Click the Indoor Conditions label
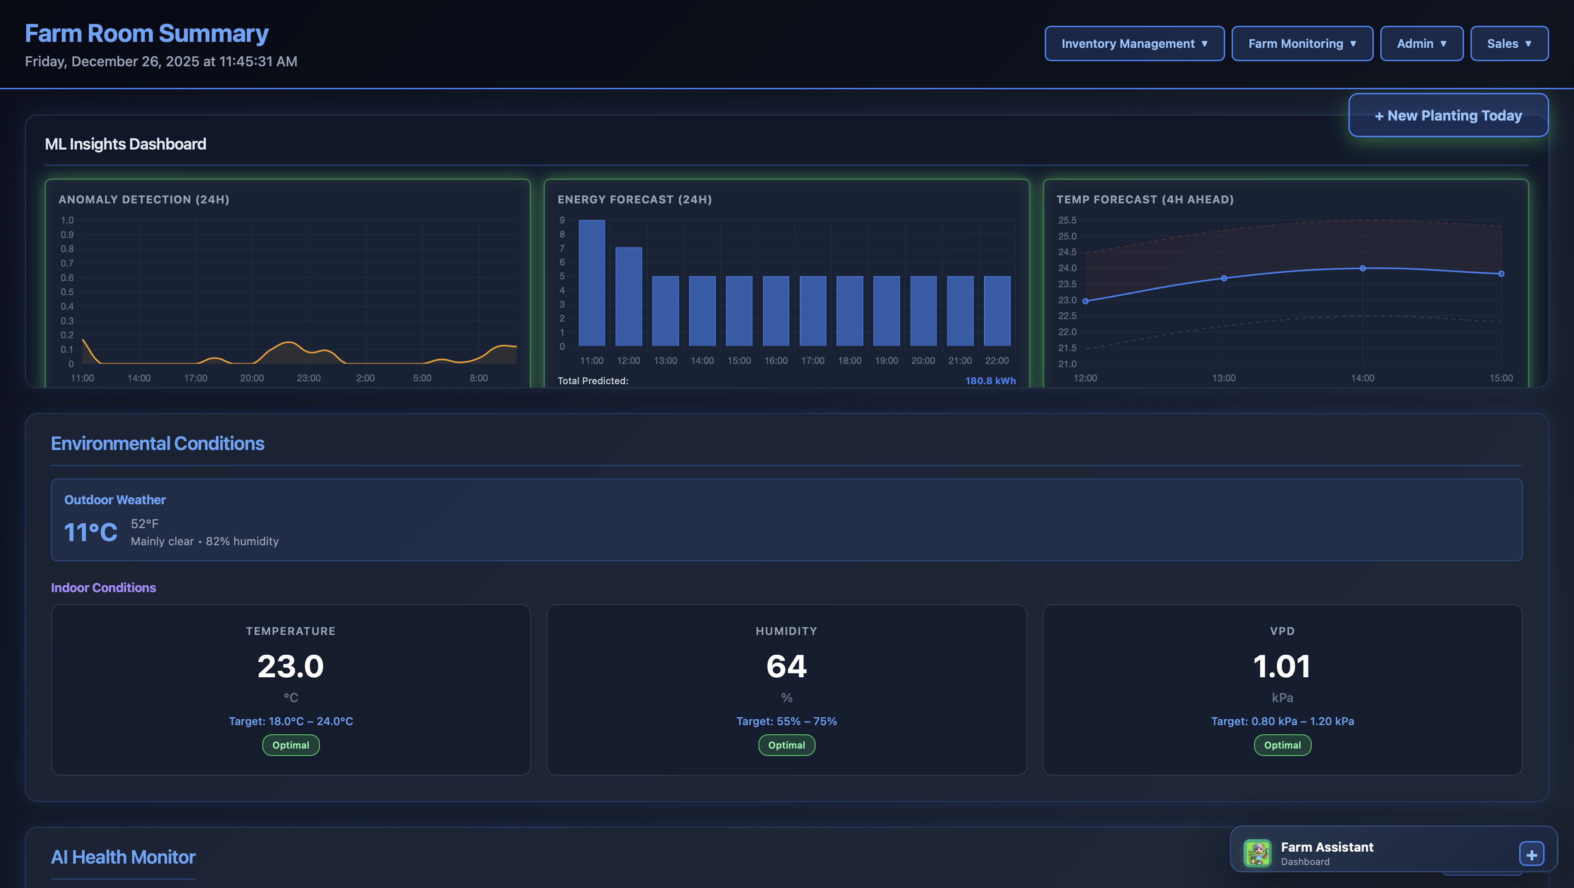 pyautogui.click(x=103, y=588)
